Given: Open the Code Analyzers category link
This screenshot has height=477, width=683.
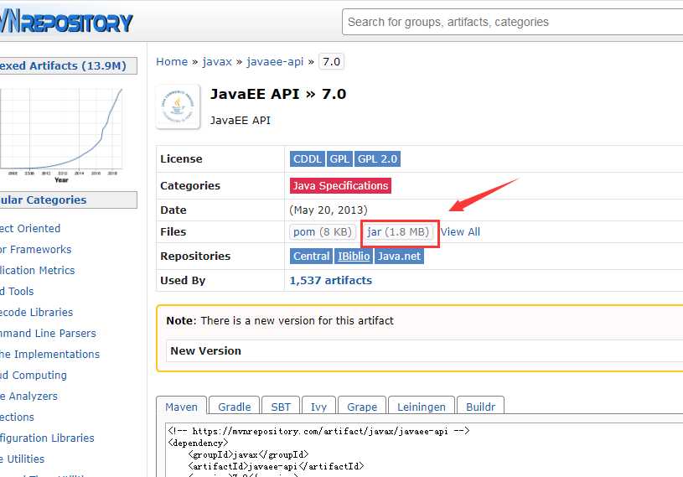Looking at the screenshot, I should (28, 396).
